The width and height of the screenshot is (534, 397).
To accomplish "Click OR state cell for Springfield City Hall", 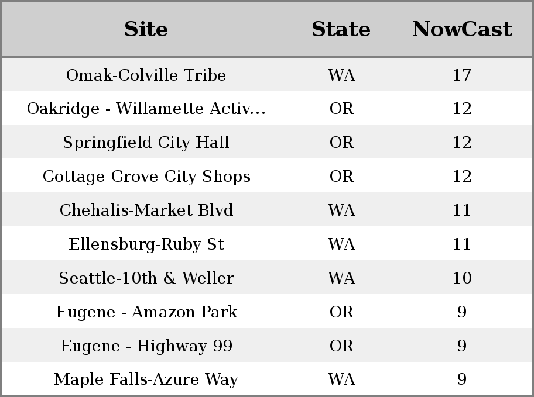I will [341, 143].
